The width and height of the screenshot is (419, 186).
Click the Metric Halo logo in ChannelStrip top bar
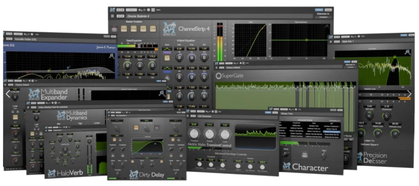112,10
